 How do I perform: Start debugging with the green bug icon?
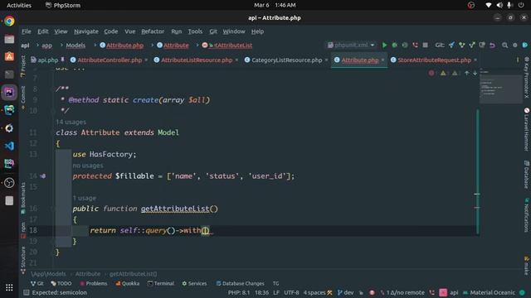coord(395,45)
